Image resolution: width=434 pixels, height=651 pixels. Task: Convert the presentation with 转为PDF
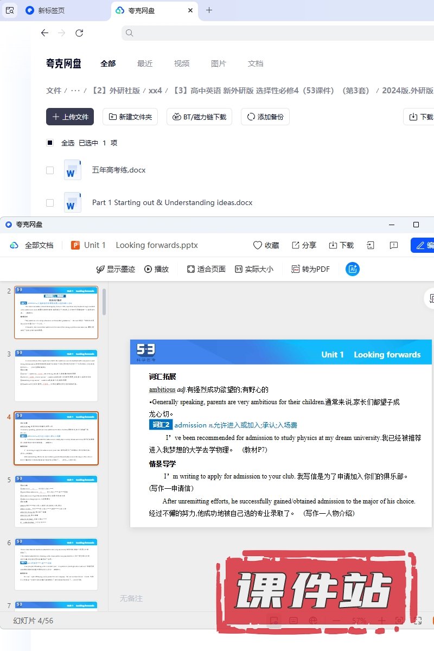310,269
